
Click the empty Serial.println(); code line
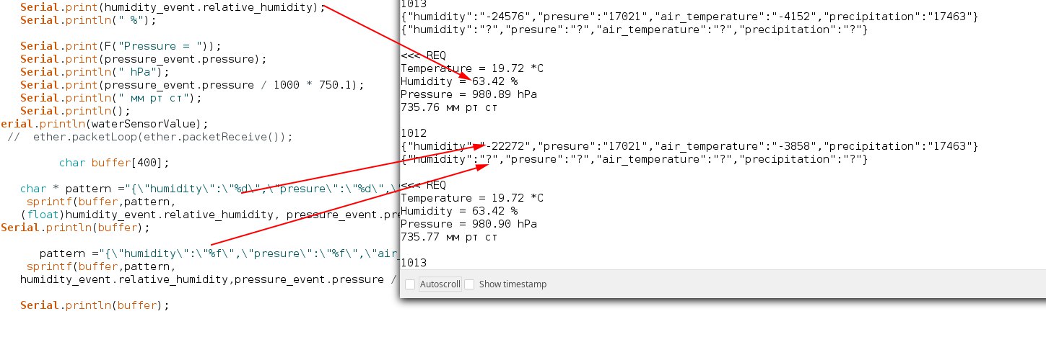(75, 111)
